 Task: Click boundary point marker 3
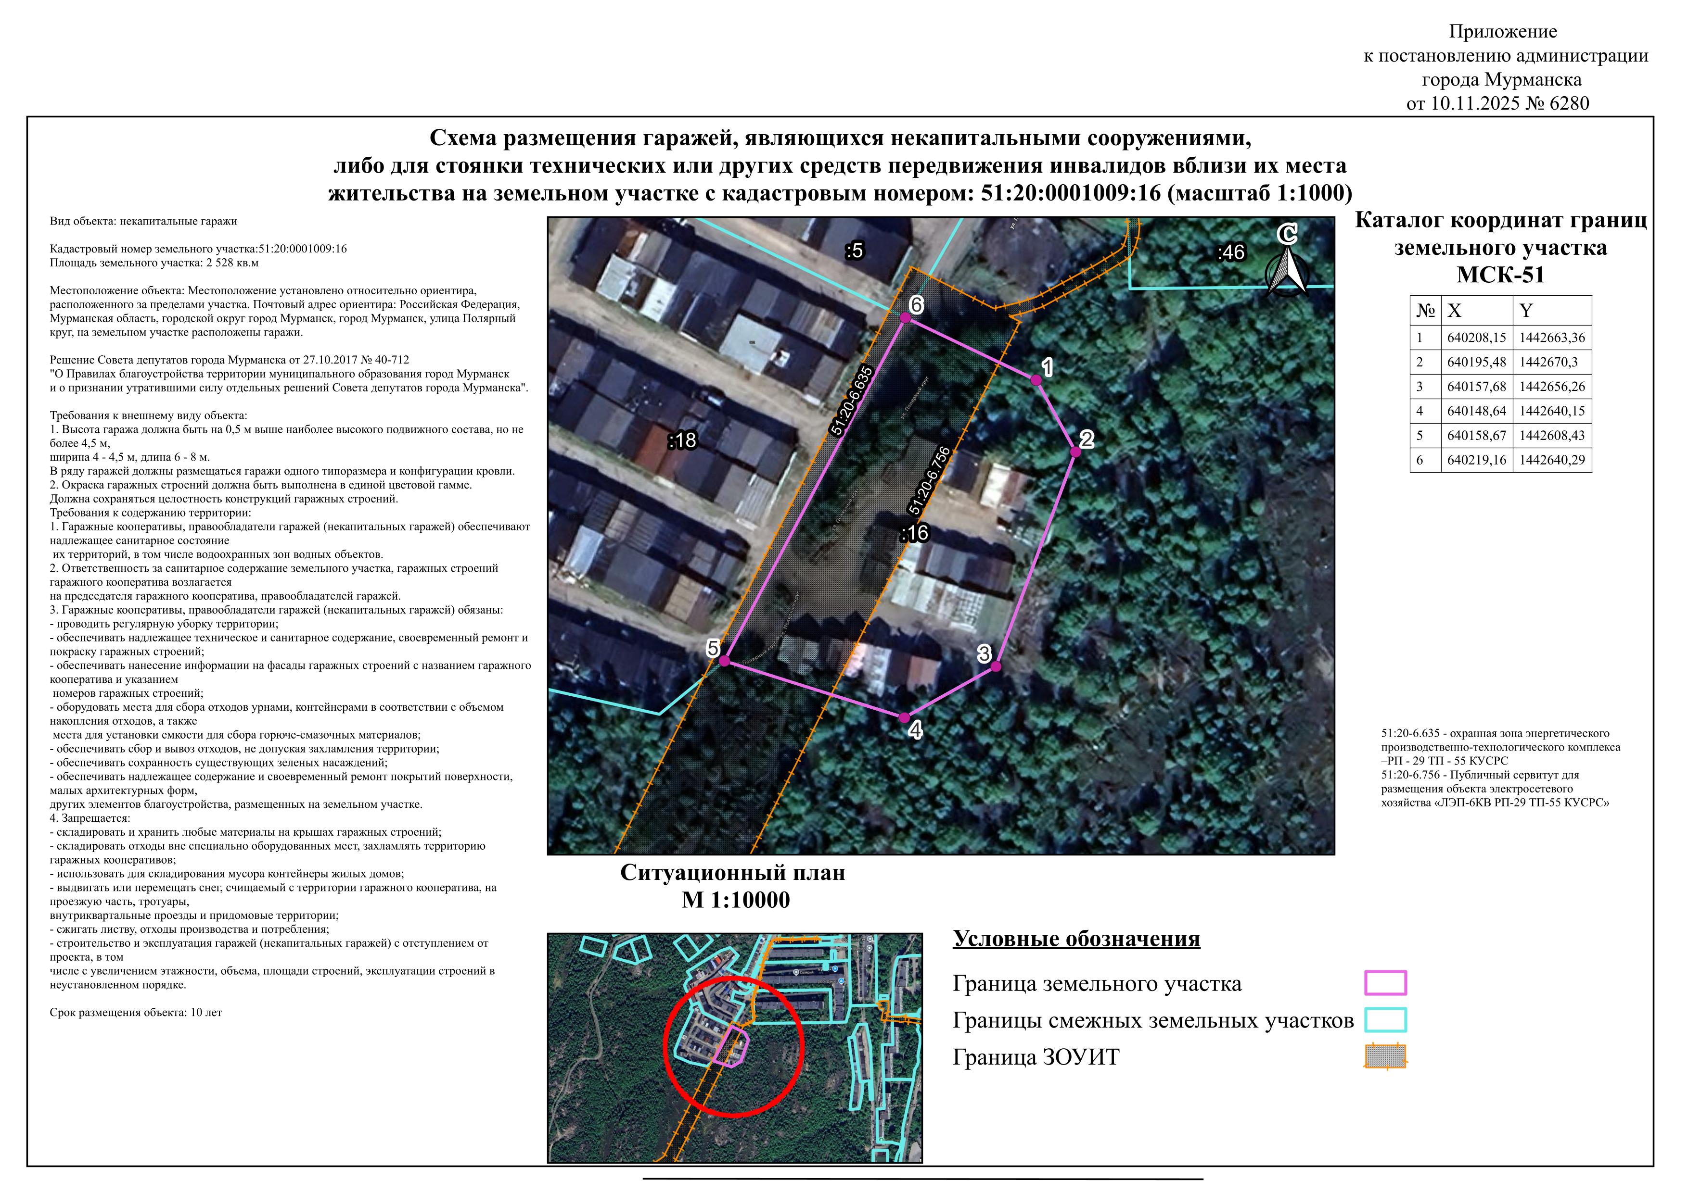[996, 667]
